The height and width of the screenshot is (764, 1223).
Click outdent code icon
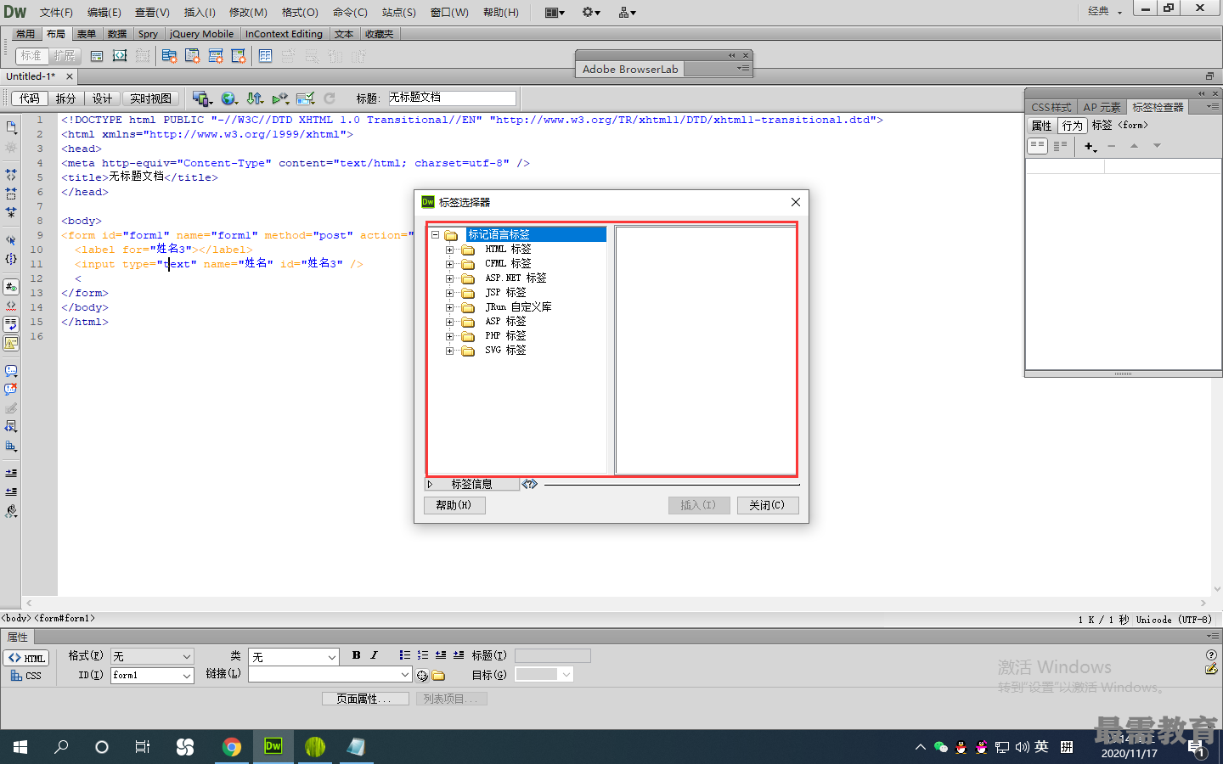click(x=11, y=492)
